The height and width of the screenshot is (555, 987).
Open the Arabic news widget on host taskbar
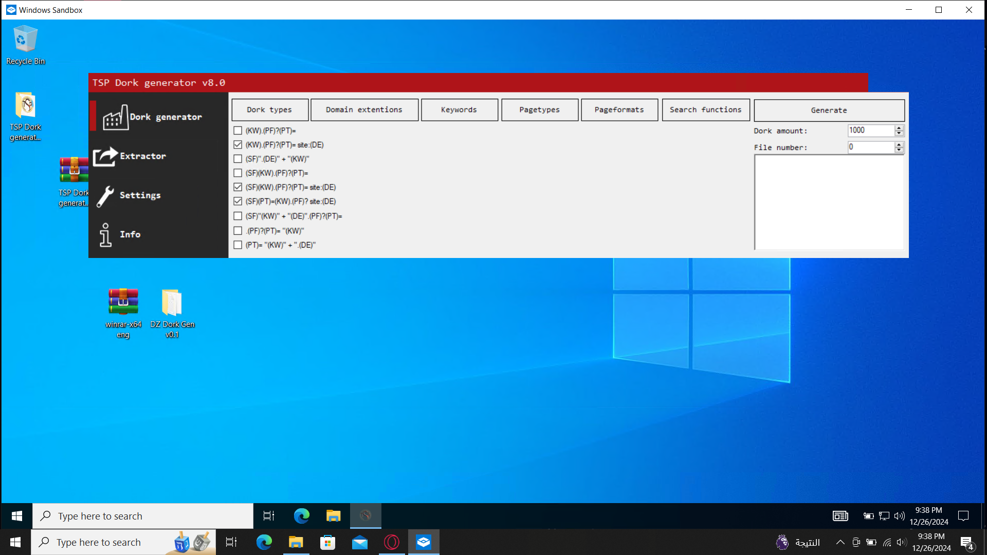click(798, 542)
